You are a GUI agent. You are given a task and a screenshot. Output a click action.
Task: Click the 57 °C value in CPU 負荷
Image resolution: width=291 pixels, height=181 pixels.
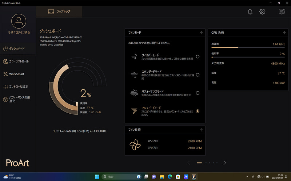click(281, 73)
